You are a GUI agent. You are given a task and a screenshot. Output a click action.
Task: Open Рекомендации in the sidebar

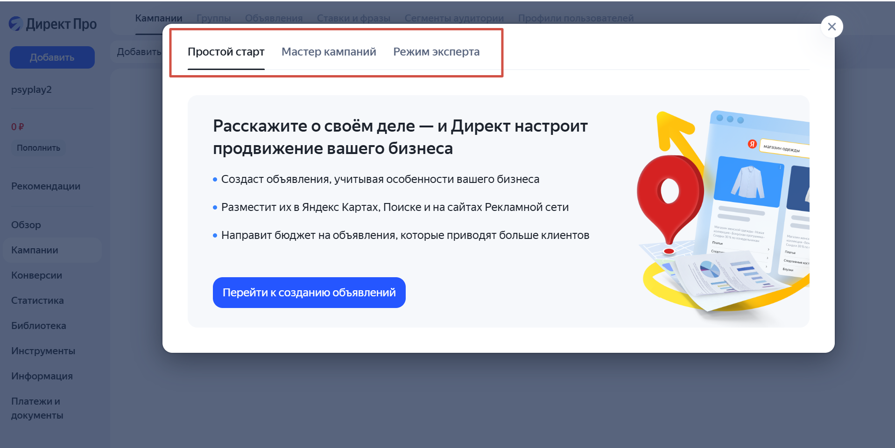(x=46, y=186)
